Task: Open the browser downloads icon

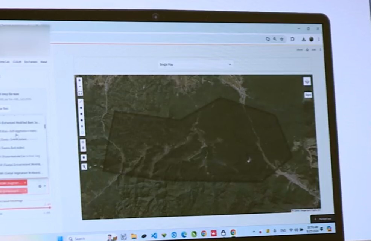Action: coord(304,39)
